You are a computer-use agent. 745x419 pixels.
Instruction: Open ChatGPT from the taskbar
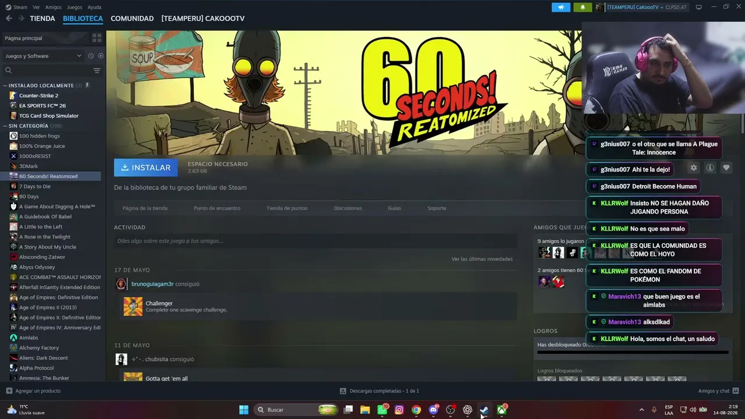coord(467,410)
